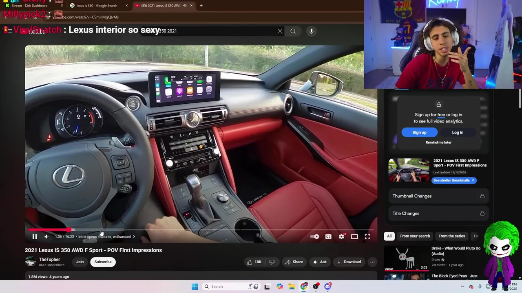This screenshot has width=522, height=293.
Task: Open Discord from the taskbar
Action: [328, 286]
